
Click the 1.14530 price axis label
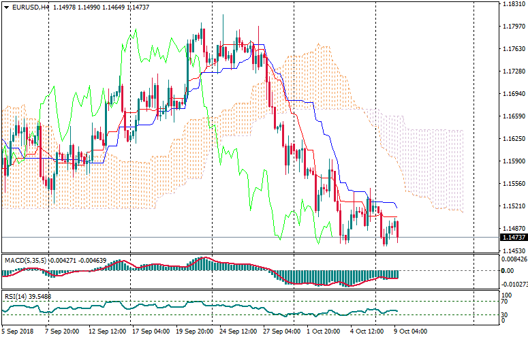pyautogui.click(x=513, y=251)
